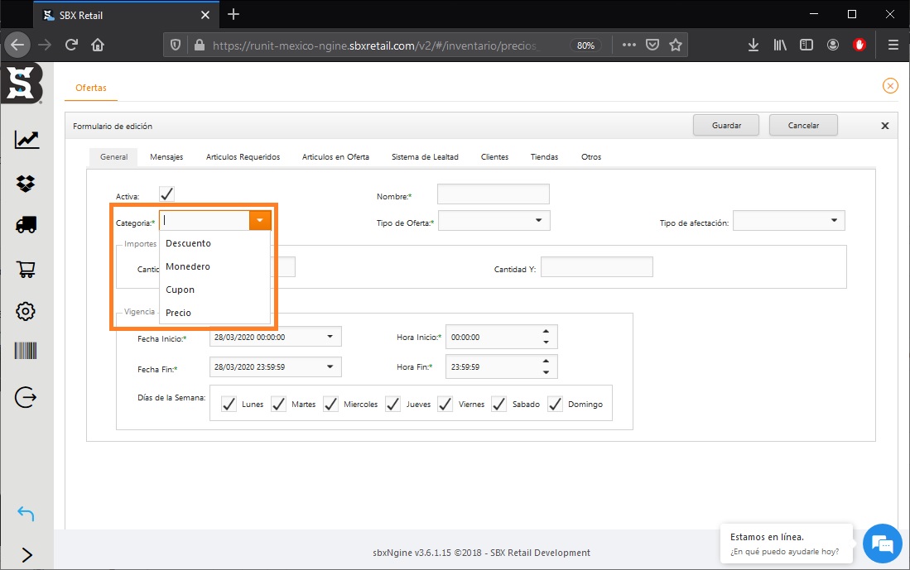
Task: Toggle the browser sidebar icon
Action: [806, 45]
